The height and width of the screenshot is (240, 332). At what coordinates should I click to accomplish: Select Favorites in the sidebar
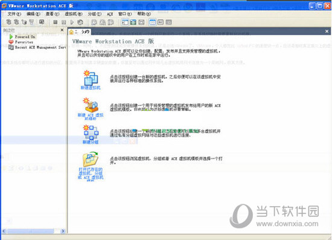24,42
